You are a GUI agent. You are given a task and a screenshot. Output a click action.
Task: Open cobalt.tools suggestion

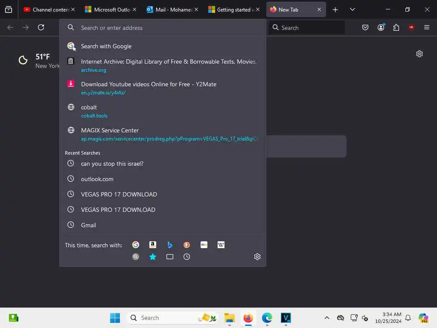pos(163,111)
